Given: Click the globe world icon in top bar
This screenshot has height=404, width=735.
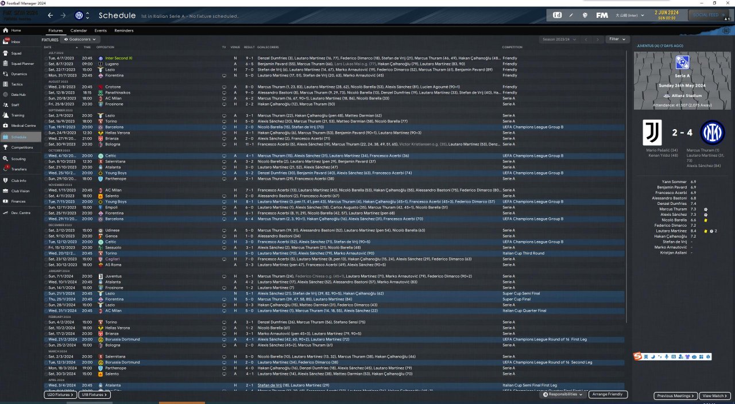Looking at the screenshot, I should tap(585, 15).
